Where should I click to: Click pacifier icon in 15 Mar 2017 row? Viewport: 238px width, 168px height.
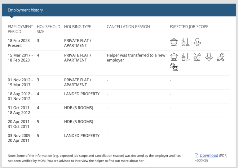209,57
